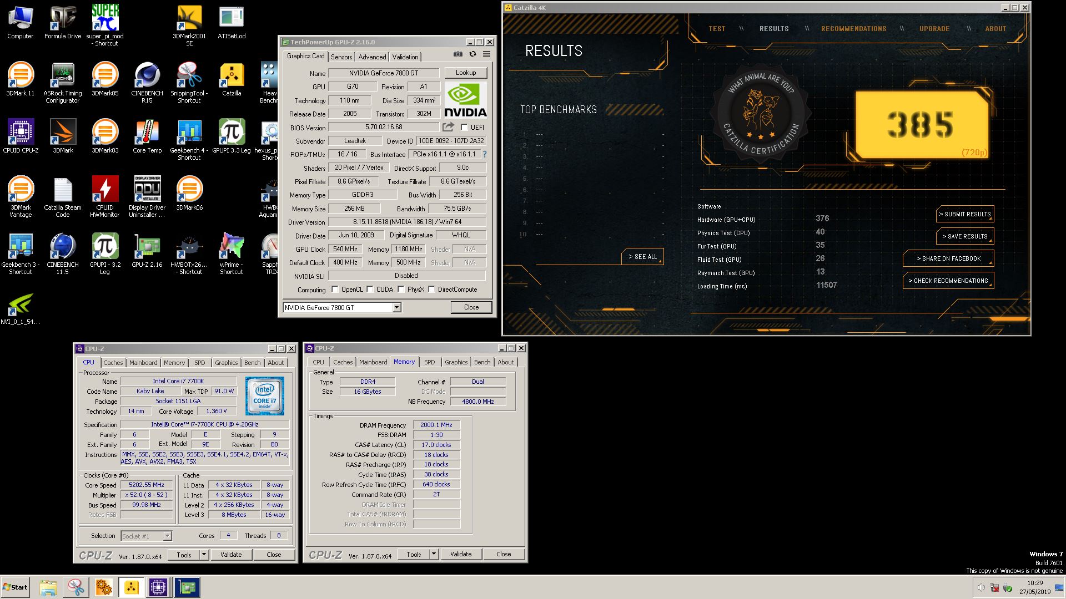Open the Validation tab in GPU-Z

coord(405,57)
